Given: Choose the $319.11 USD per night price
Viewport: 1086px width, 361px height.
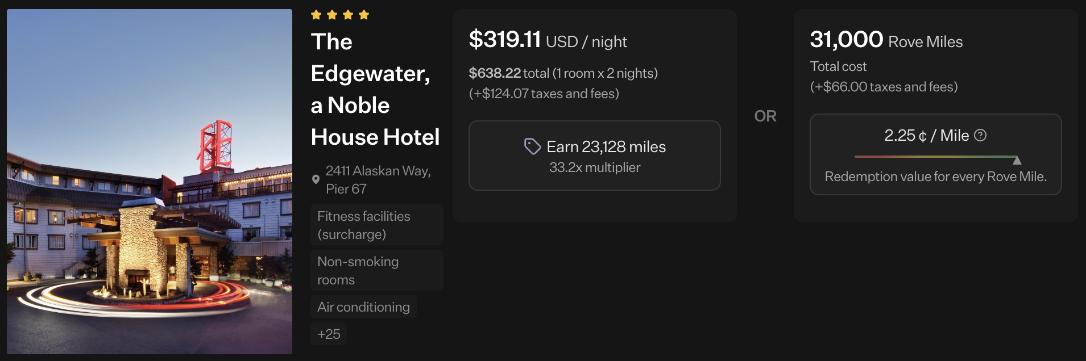Looking at the screenshot, I should coord(548,40).
